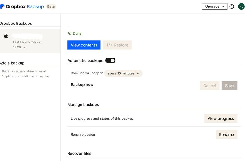Open the every 15 minutes frequency dropdown
245x161 pixels.
[x=123, y=73]
